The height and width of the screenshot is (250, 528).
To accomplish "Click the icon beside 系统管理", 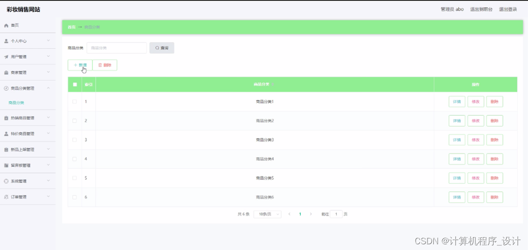I will 6,181.
